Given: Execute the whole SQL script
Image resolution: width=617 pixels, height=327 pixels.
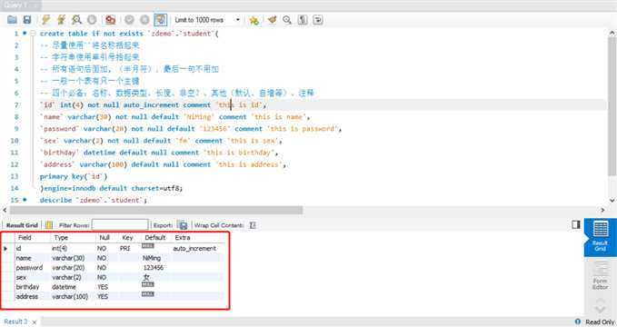Looking at the screenshot, I should pyautogui.click(x=46, y=20).
